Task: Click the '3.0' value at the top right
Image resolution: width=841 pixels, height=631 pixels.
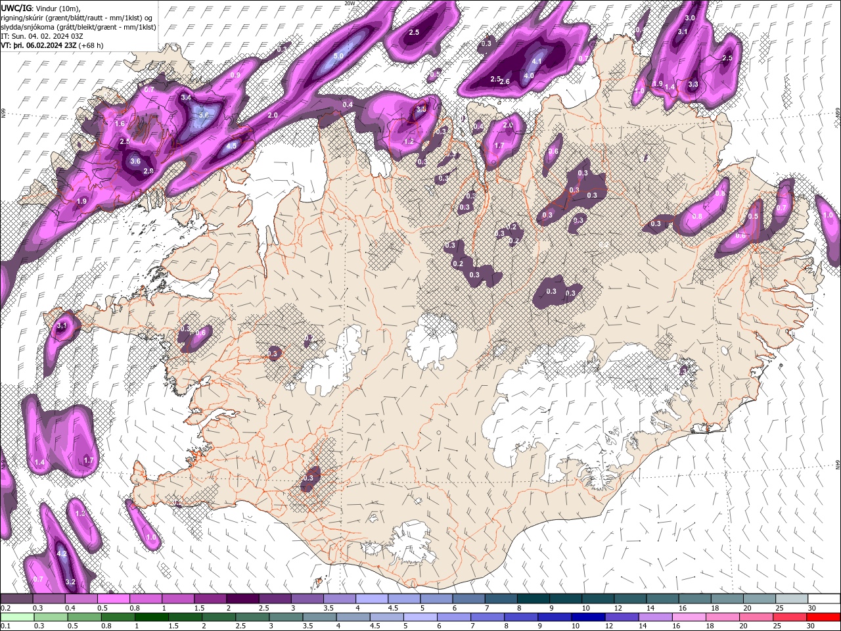Action: (690, 18)
